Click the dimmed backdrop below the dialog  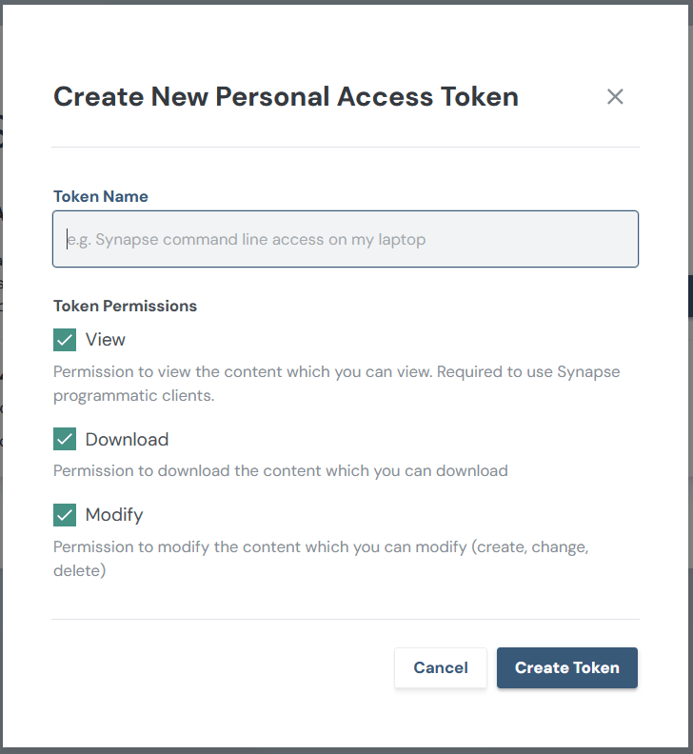(346, 750)
